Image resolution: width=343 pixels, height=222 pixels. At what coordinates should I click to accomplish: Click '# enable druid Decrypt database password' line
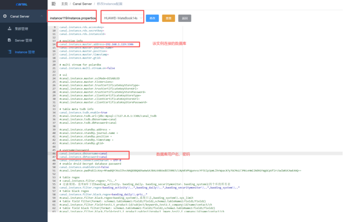tap(90, 164)
